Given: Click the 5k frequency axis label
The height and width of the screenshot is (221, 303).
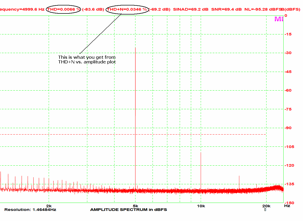Looking at the screenshot, I should click(135, 206).
